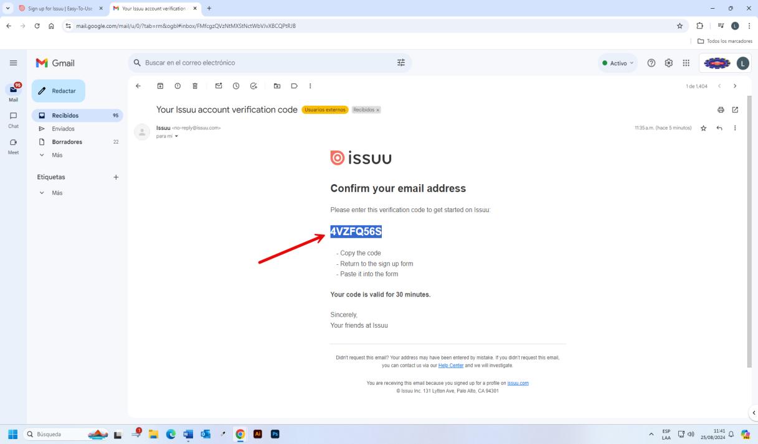Snooze the email with clock icon
Image resolution: width=758 pixels, height=444 pixels.
click(x=236, y=86)
